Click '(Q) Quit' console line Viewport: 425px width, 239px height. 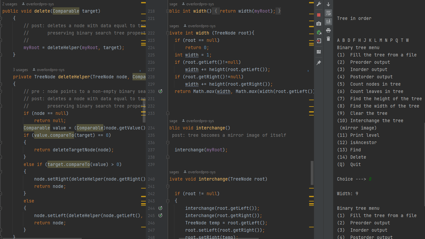[349, 164]
